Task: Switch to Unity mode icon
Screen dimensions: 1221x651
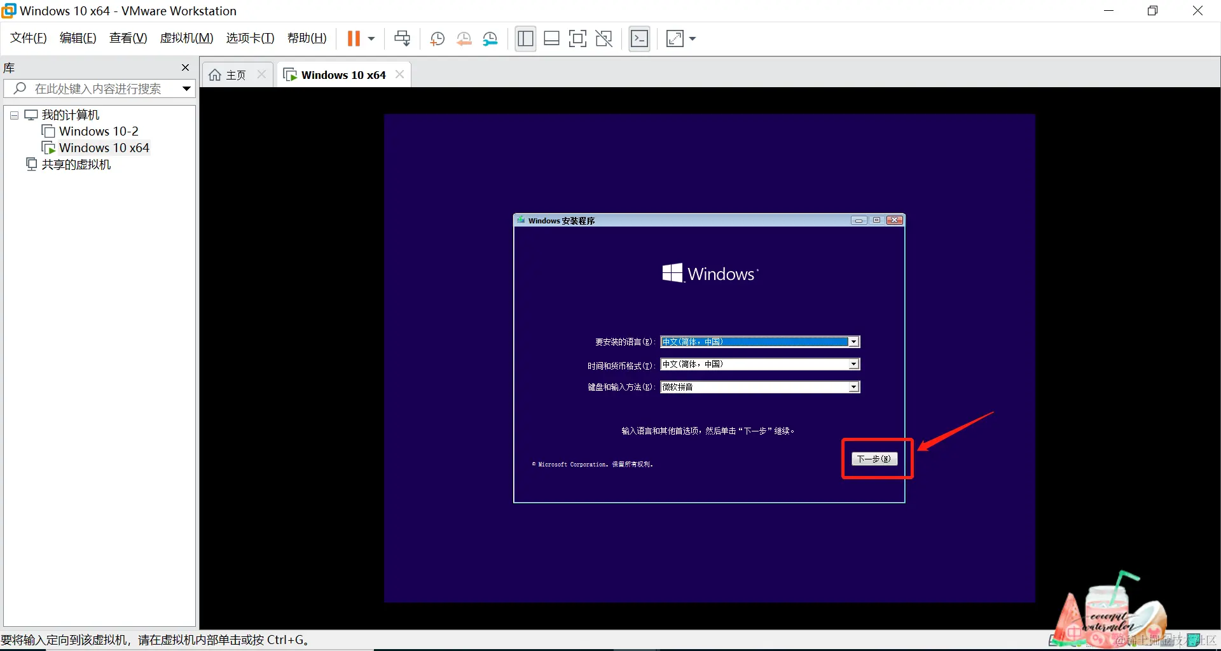Action: click(604, 39)
